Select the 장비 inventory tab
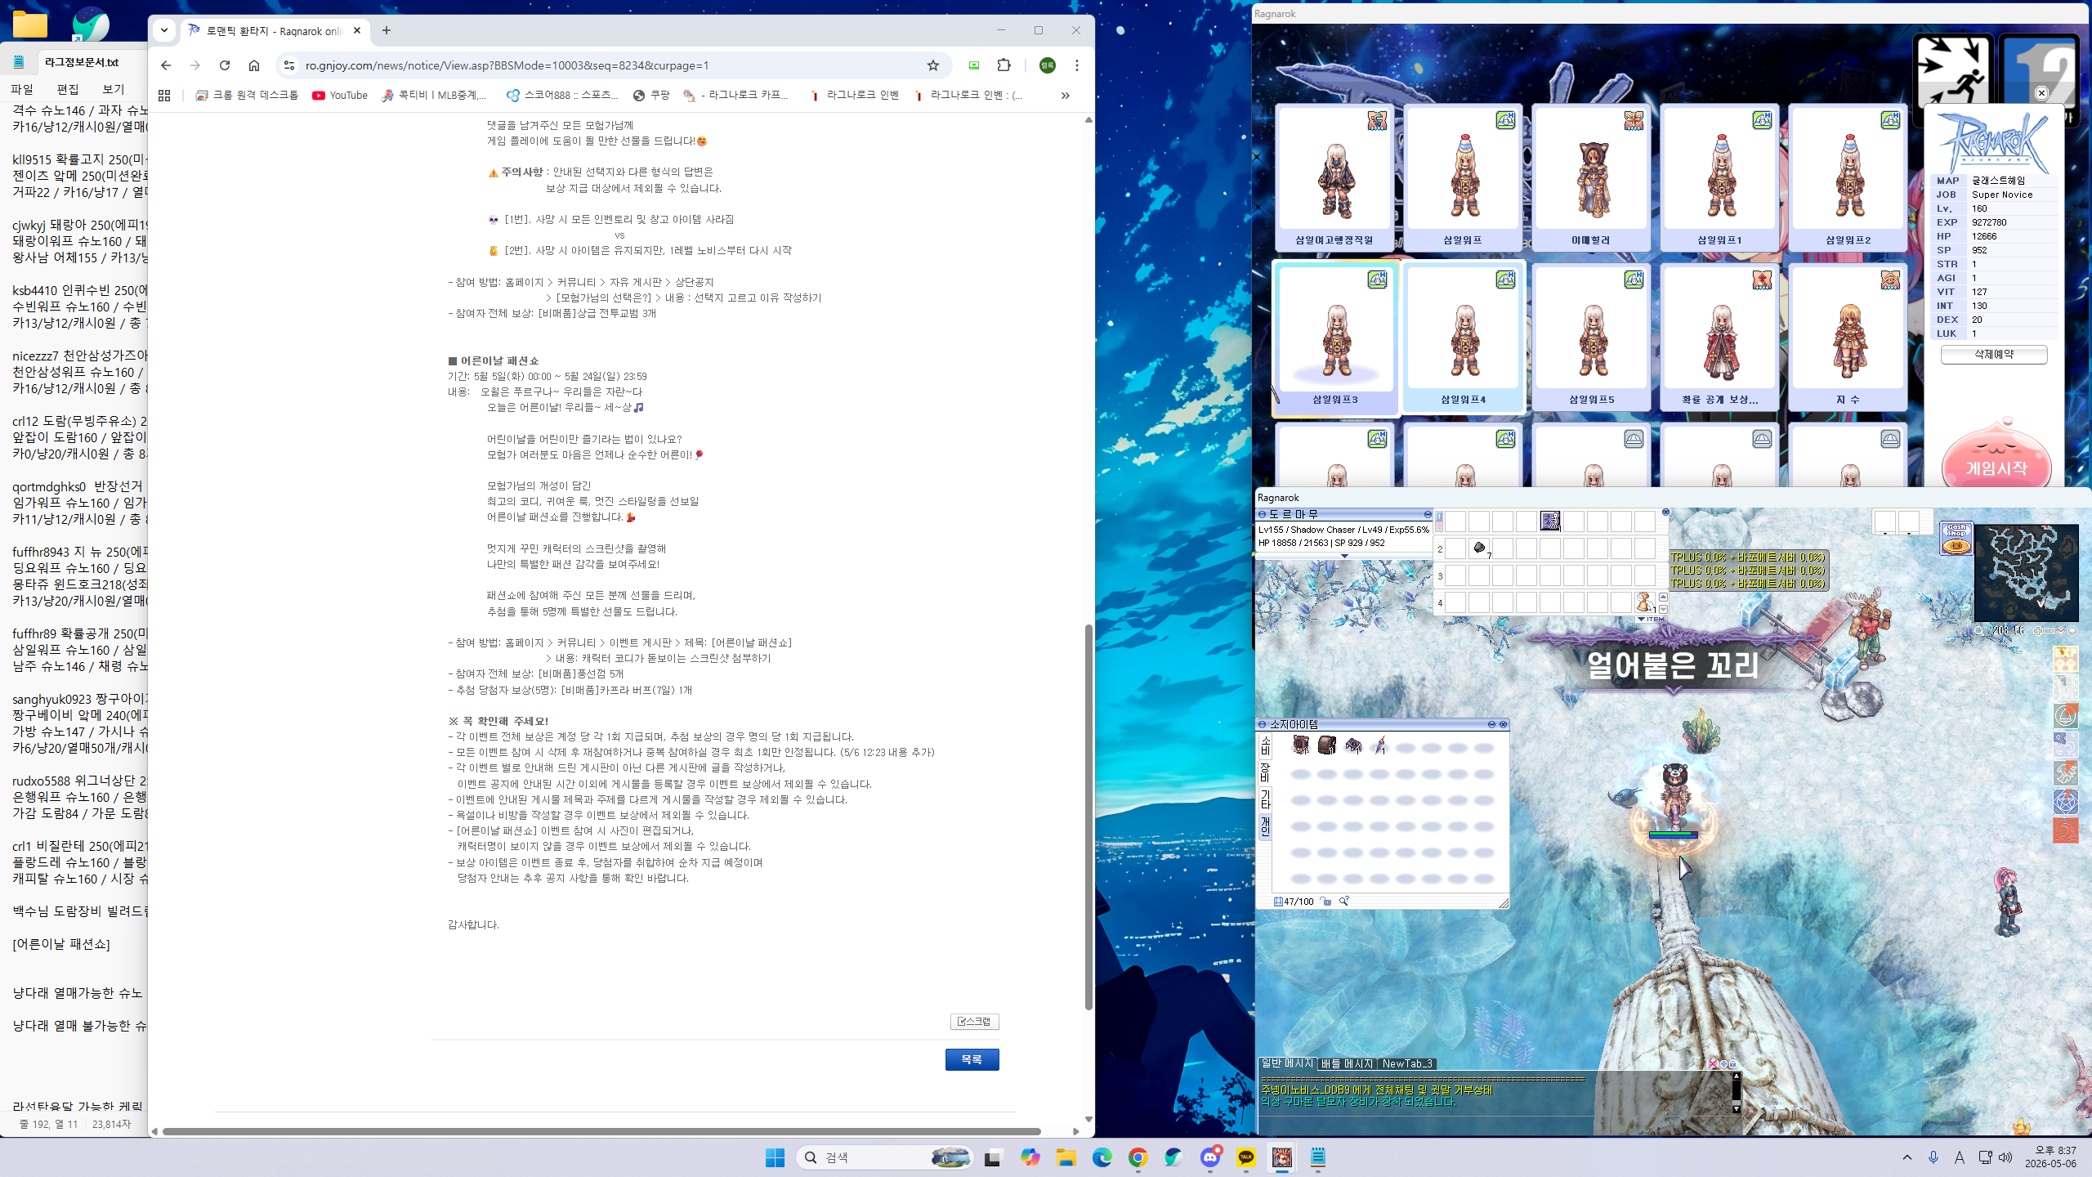Viewport: 2092px width, 1177px height. (1265, 772)
